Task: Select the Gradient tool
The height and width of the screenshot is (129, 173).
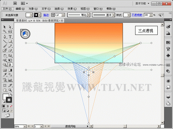Action: [10, 70]
